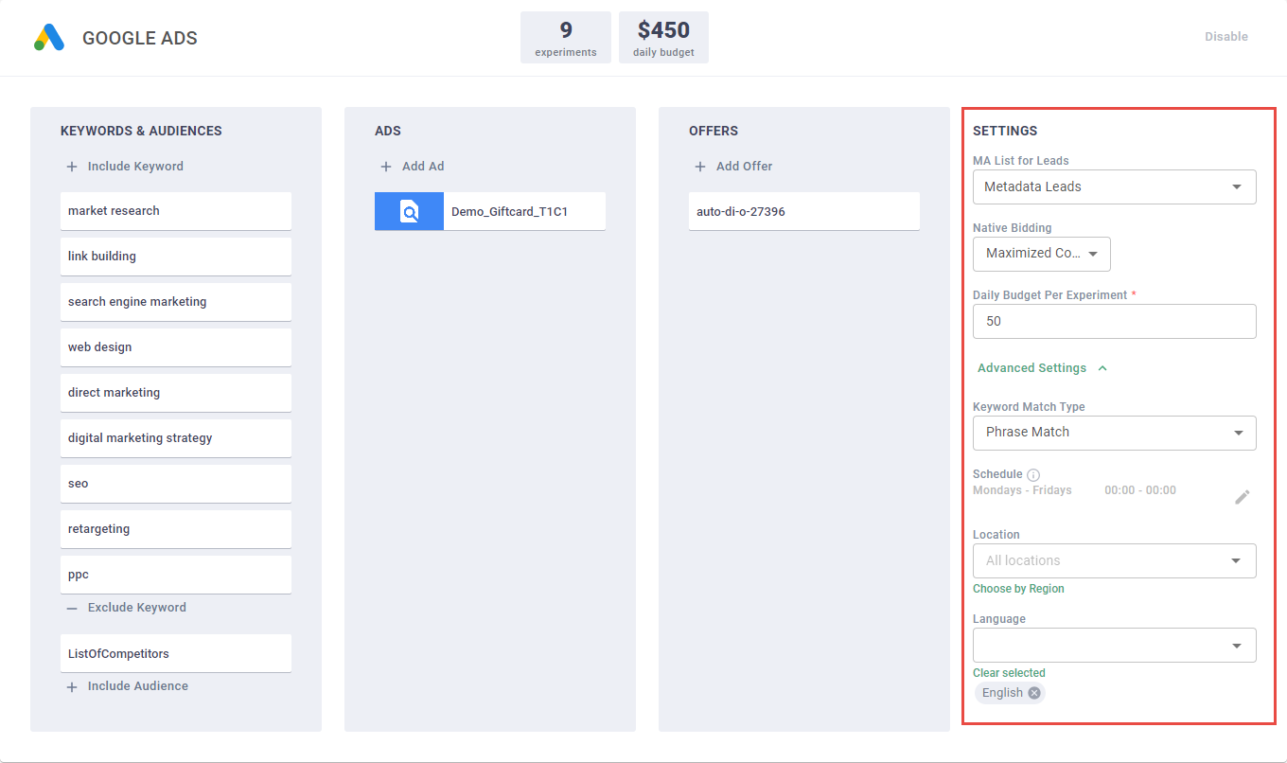The width and height of the screenshot is (1287, 763).
Task: Click the Clear selected link
Action: tap(1009, 673)
